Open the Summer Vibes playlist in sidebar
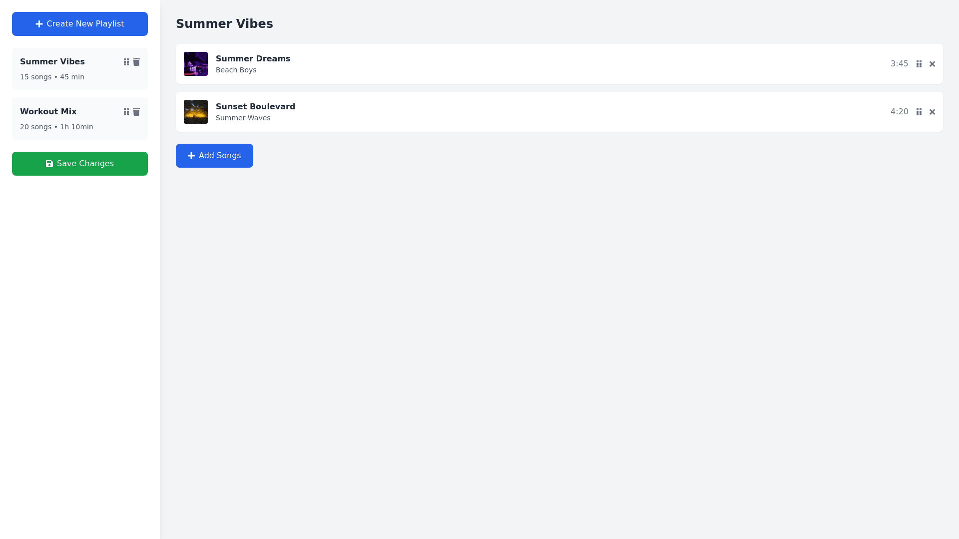Screen dimensions: 959x539 click(x=52, y=62)
